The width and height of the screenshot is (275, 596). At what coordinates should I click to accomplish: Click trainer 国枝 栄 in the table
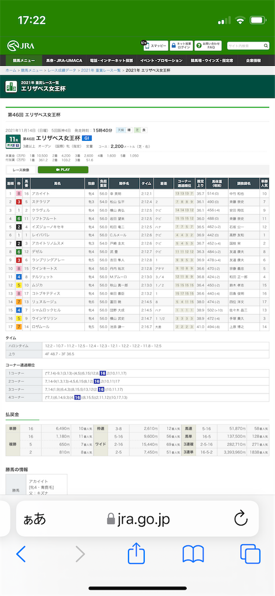(236, 244)
